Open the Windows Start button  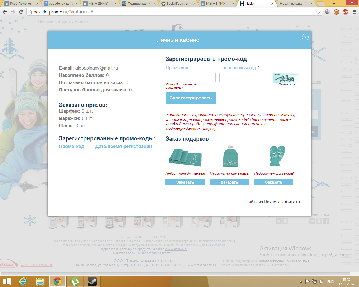[x=7, y=281]
